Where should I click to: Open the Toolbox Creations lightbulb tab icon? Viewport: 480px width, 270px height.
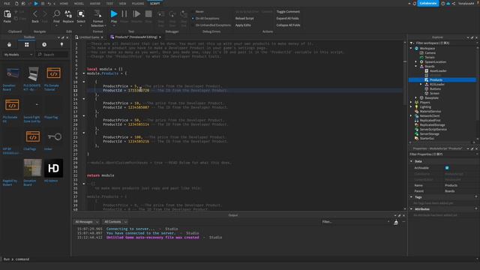pos(61,45)
